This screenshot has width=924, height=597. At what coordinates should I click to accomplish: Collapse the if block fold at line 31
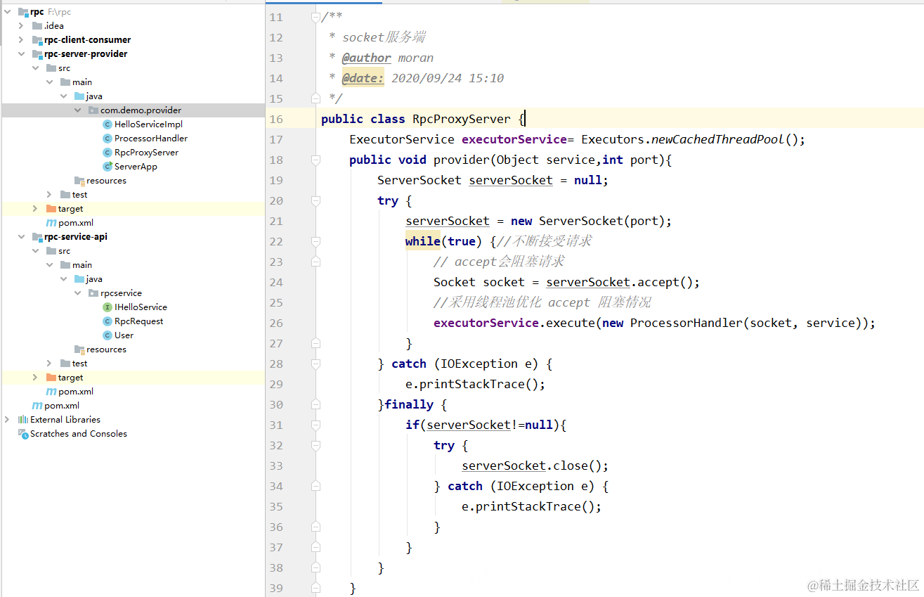(x=315, y=425)
